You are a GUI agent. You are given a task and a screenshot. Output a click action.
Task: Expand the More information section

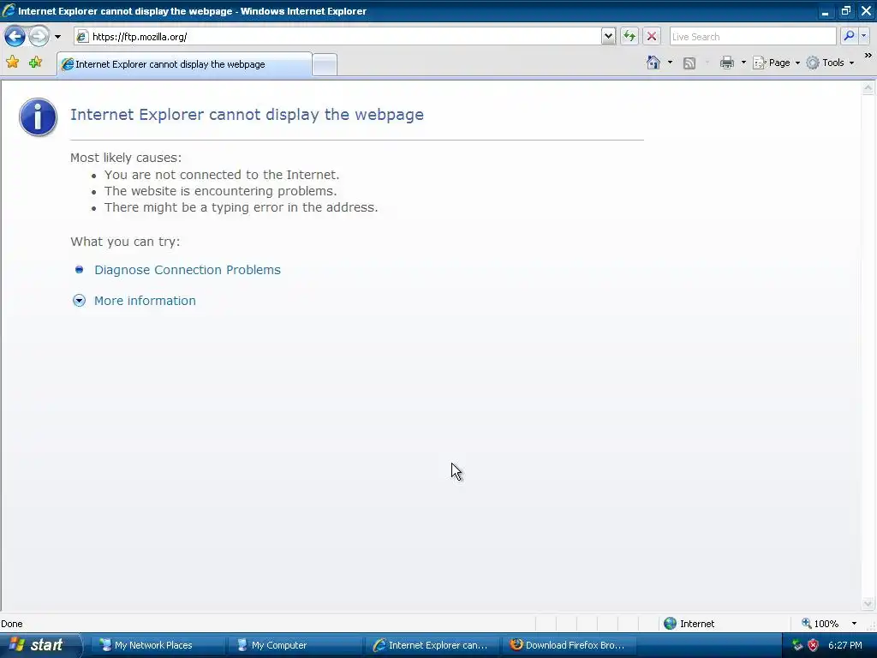145,301
